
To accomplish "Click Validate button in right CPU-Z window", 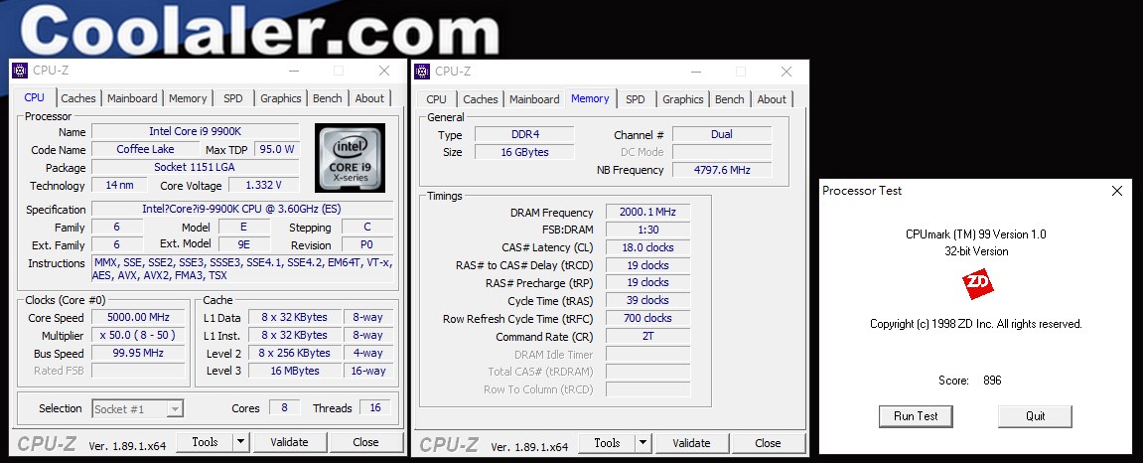I will point(692,442).
